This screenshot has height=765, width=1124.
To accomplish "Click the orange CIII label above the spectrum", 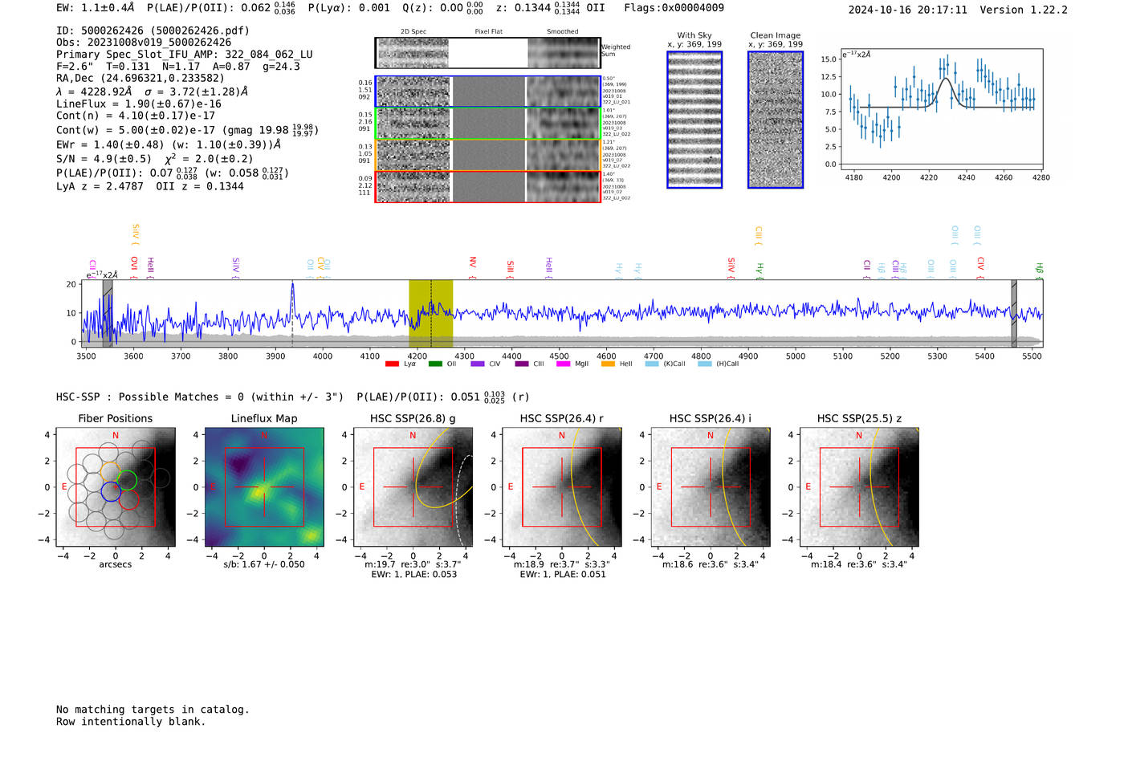I will pyautogui.click(x=759, y=234).
